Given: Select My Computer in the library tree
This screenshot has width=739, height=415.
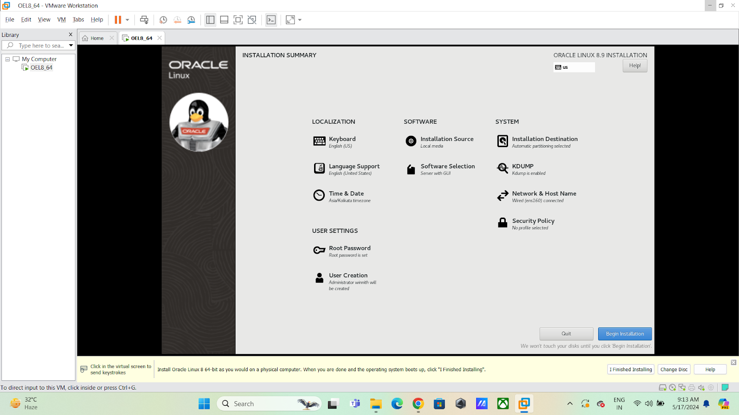Looking at the screenshot, I should 39,59.
